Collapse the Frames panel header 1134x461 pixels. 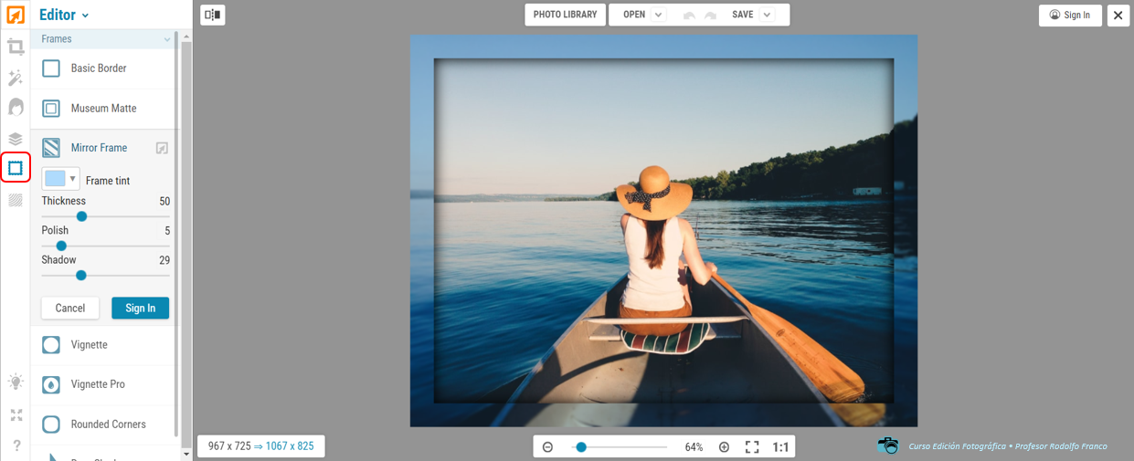[x=166, y=39]
